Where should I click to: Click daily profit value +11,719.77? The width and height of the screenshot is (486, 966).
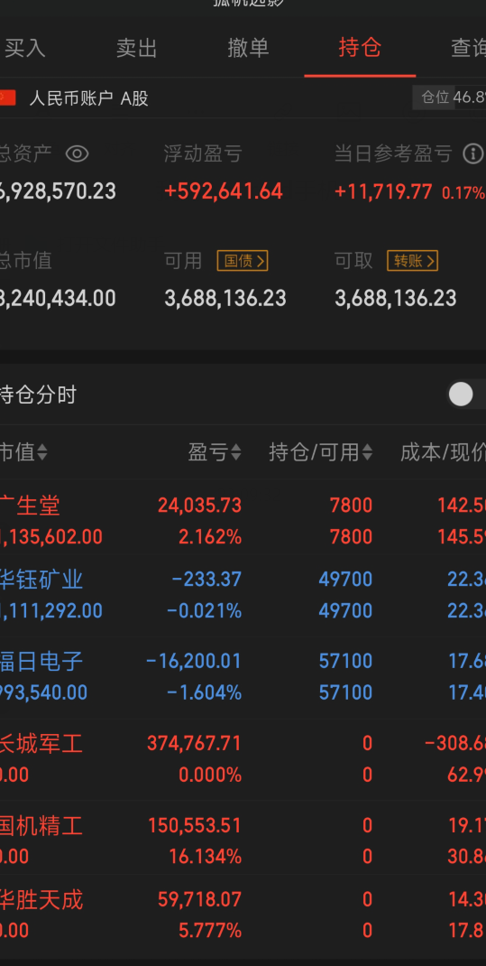pos(383,191)
